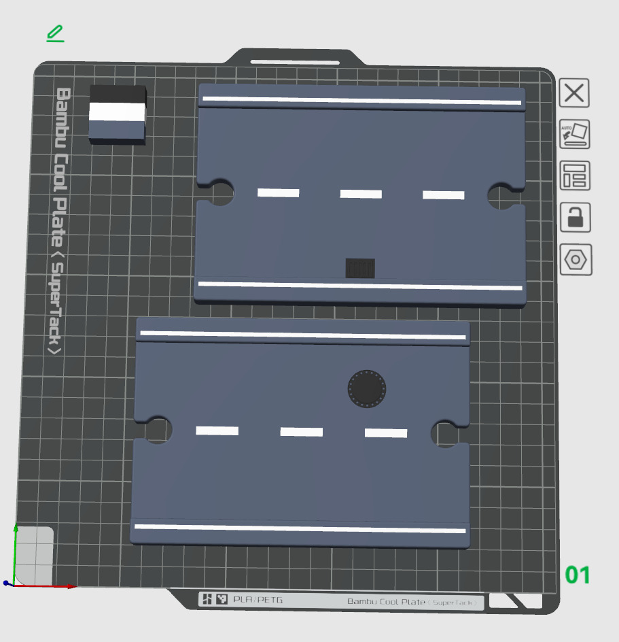Image resolution: width=619 pixels, height=642 pixels.
Task: Toggle the plate lock padlock icon
Action: (x=576, y=218)
